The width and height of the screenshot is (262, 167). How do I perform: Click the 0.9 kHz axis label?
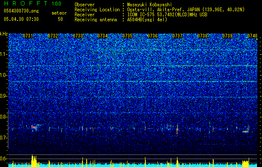[x=4, y=96]
